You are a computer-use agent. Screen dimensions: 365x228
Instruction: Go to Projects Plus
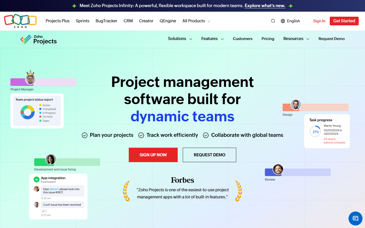pos(58,21)
